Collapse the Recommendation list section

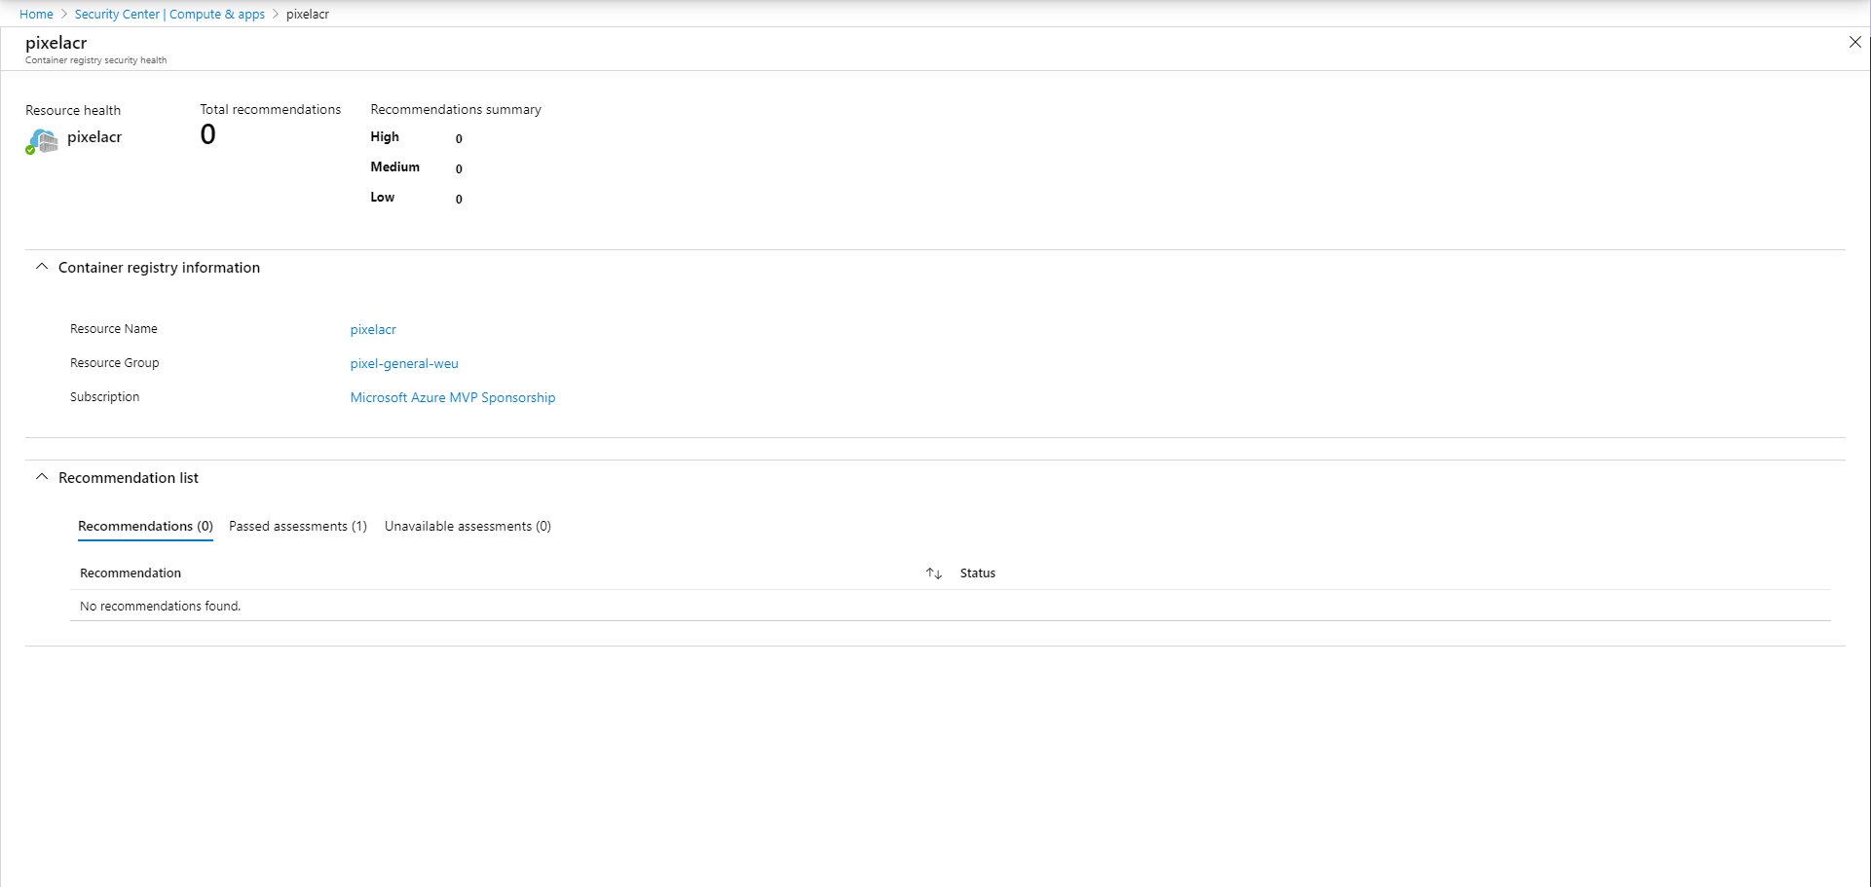pos(41,477)
